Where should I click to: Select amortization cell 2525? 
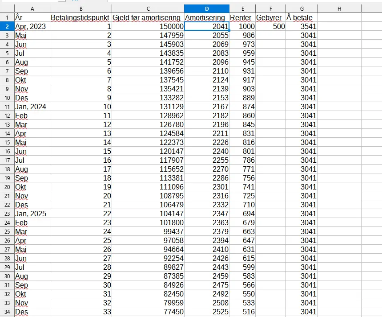[x=207, y=312]
